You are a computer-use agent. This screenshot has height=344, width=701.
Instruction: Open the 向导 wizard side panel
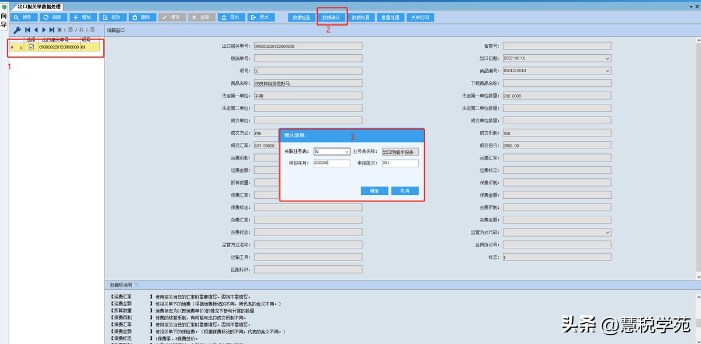point(4,17)
